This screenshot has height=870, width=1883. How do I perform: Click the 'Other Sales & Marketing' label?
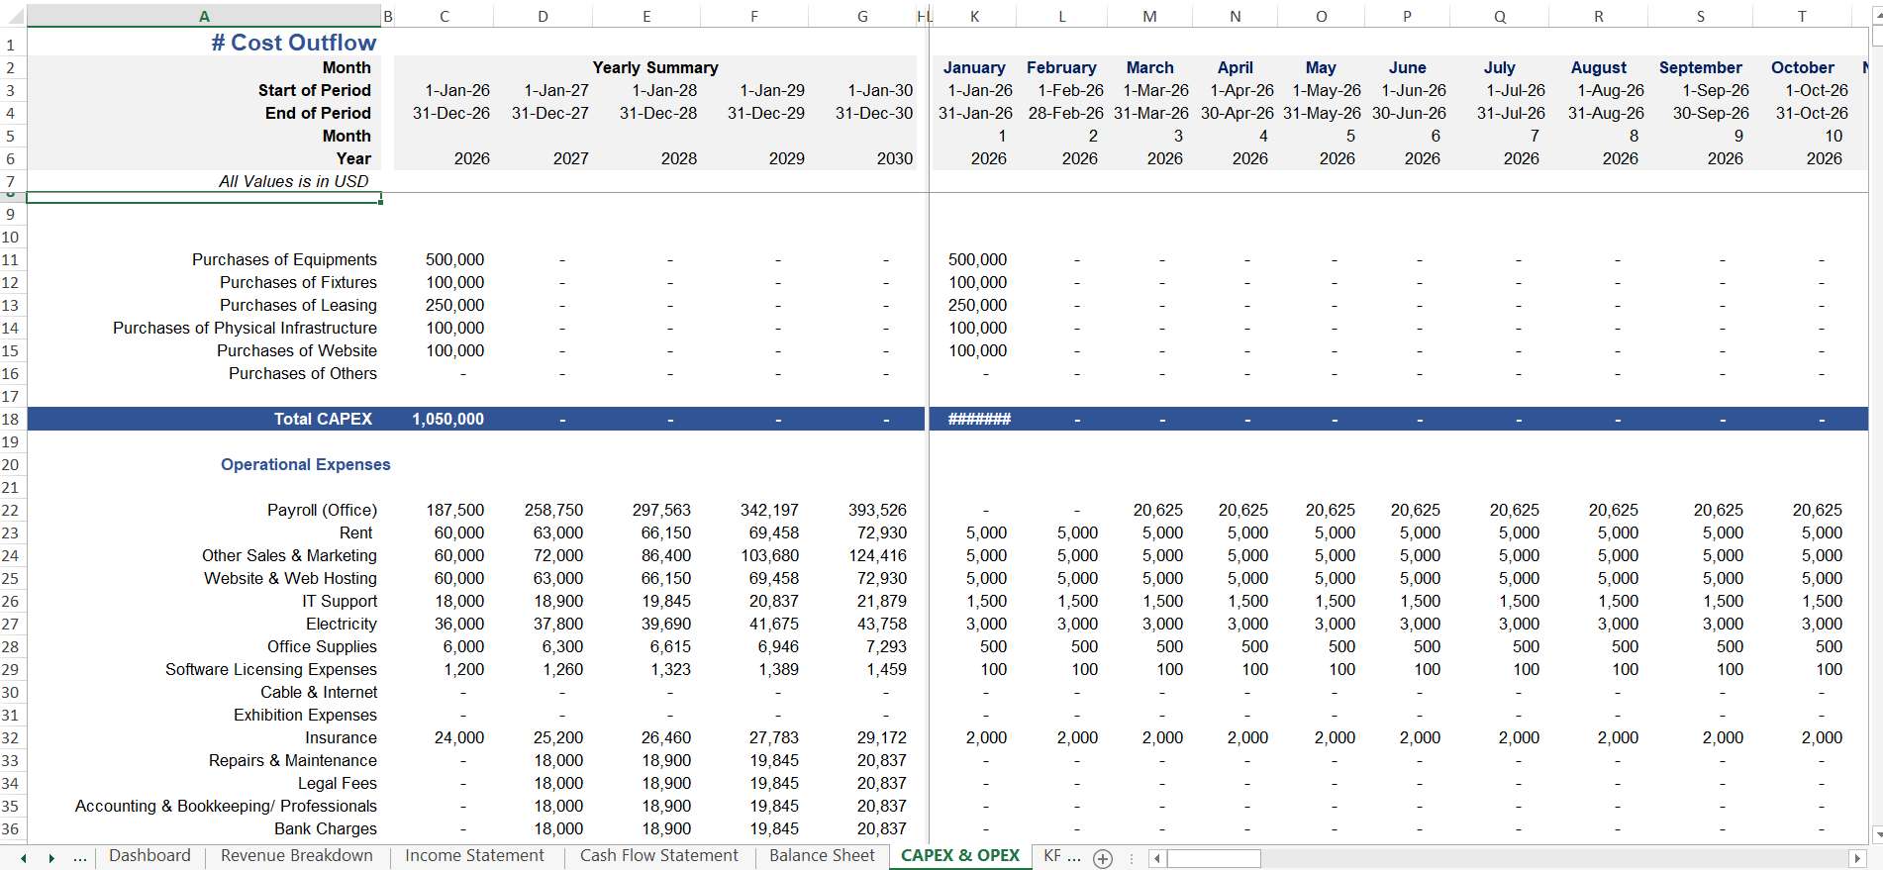(289, 555)
